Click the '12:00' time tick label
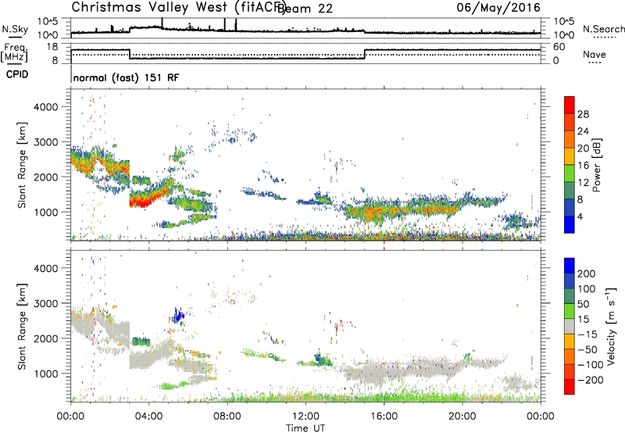The image size is (625, 433). point(305,417)
